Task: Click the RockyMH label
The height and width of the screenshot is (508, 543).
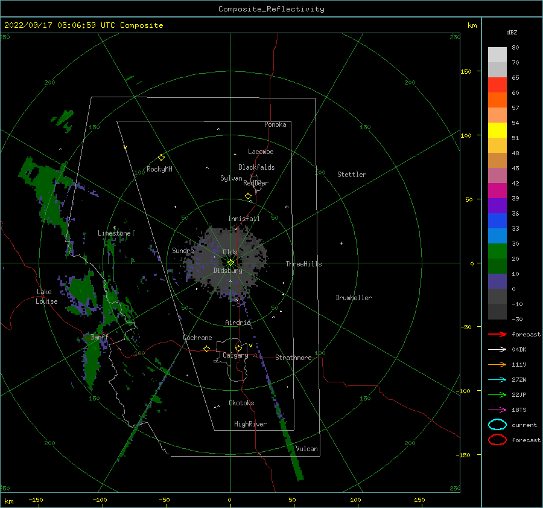Action: click(x=159, y=169)
